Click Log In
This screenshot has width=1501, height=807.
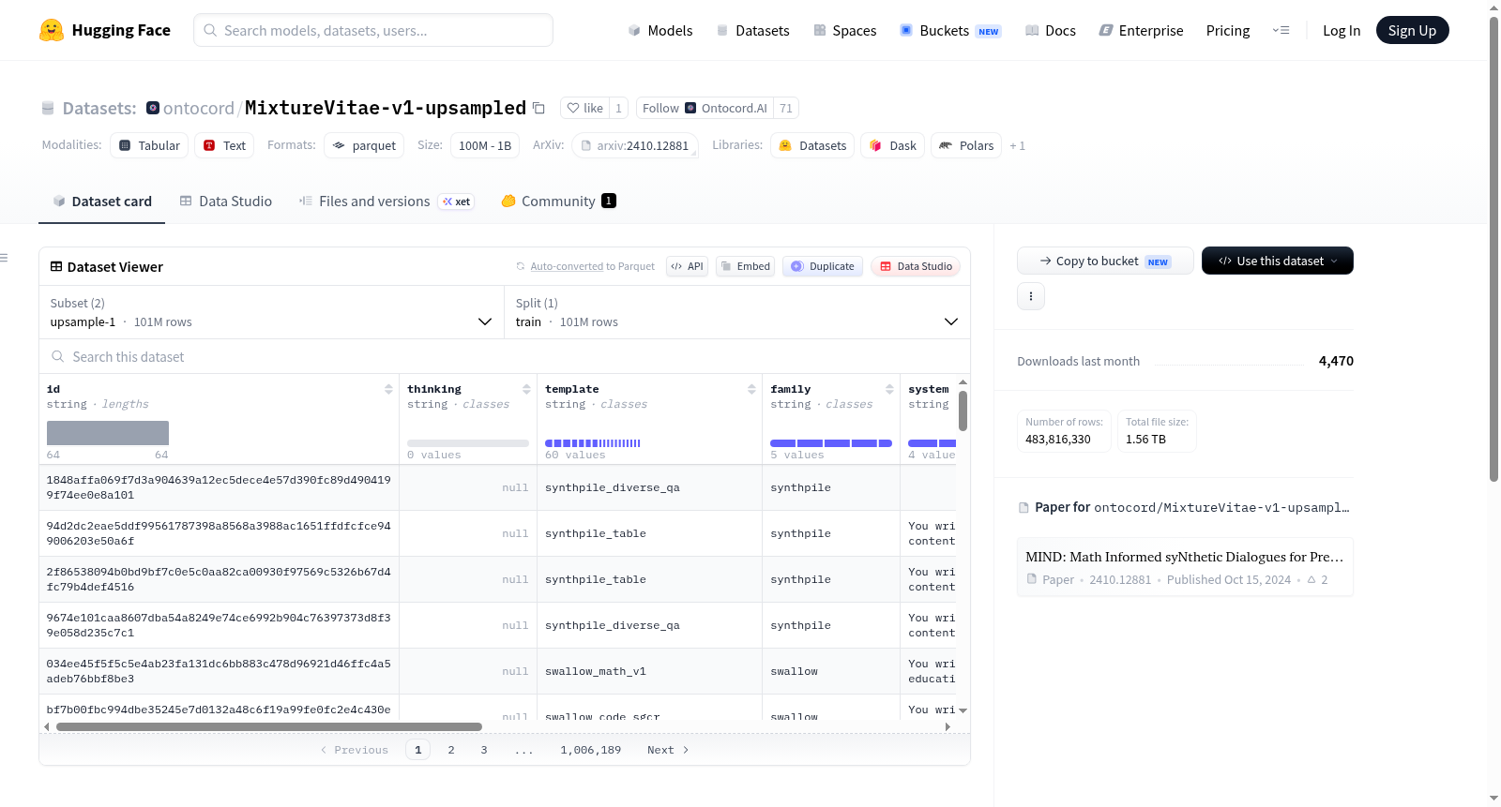tap(1342, 30)
